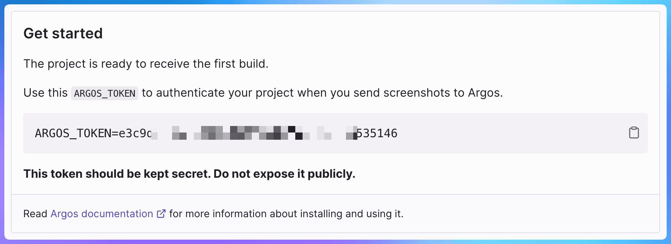Click the external link icon beside Argos documentation
The height and width of the screenshot is (244, 671).
click(x=161, y=214)
